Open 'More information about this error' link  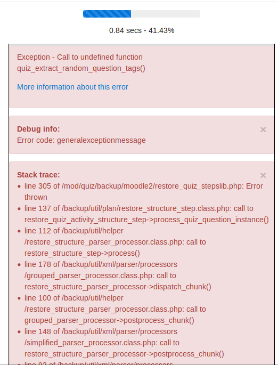click(72, 87)
